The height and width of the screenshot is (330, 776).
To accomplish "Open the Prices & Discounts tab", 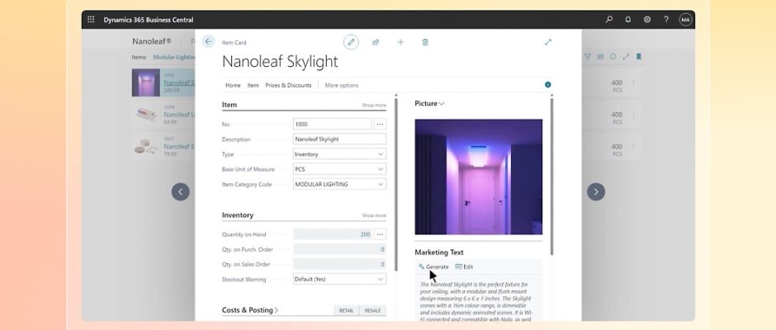I will pyautogui.click(x=289, y=85).
